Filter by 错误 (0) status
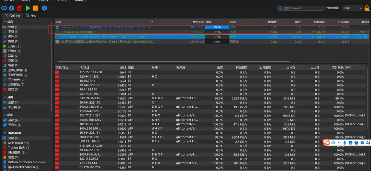 pos(26,90)
